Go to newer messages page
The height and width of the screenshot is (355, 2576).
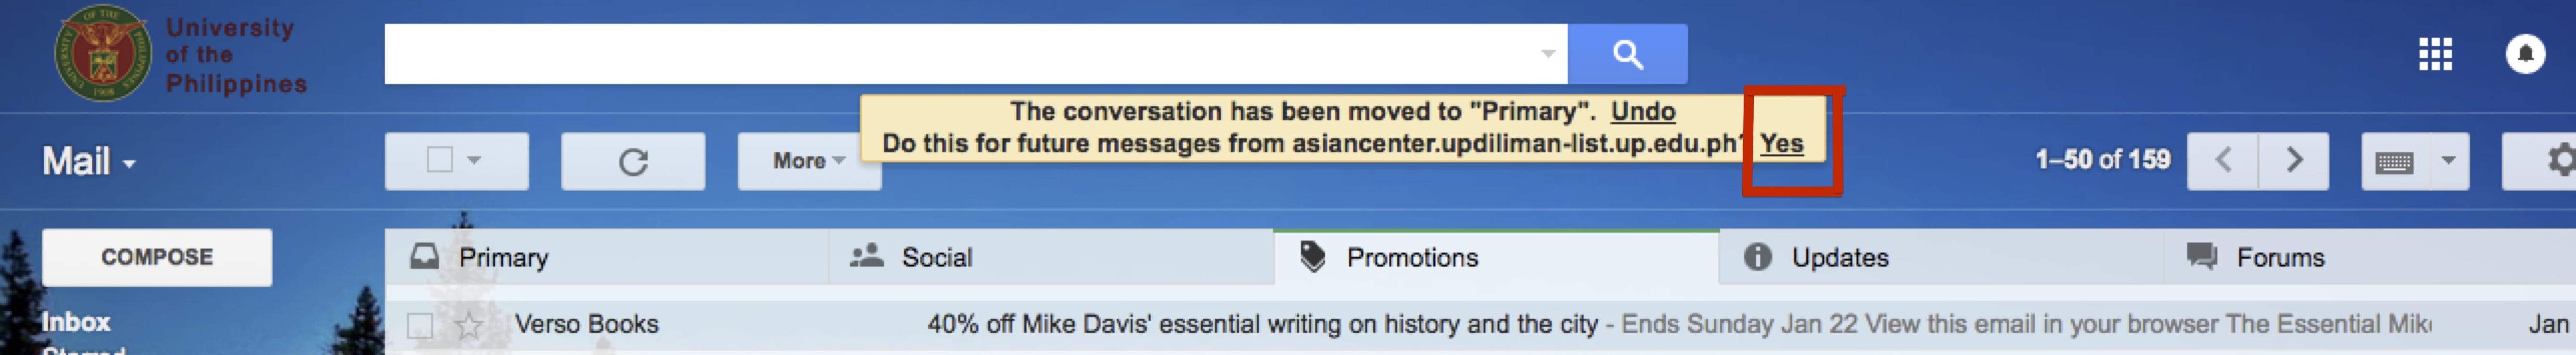click(2223, 160)
